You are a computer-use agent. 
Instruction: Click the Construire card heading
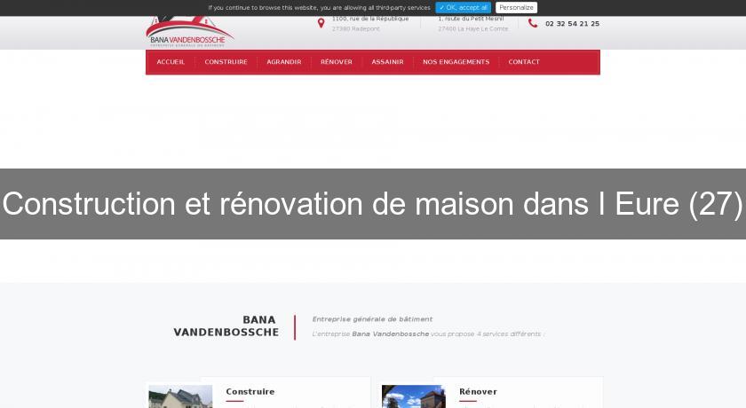[x=250, y=391]
